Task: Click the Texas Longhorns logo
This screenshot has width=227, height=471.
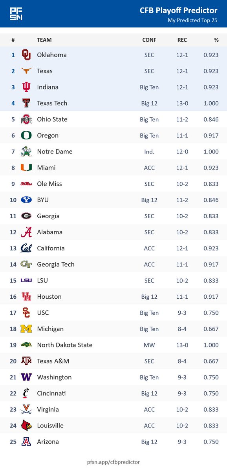Action: click(26, 71)
